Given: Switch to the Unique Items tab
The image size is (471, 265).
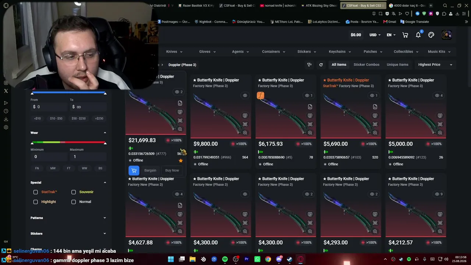Looking at the screenshot, I should pyautogui.click(x=397, y=65).
